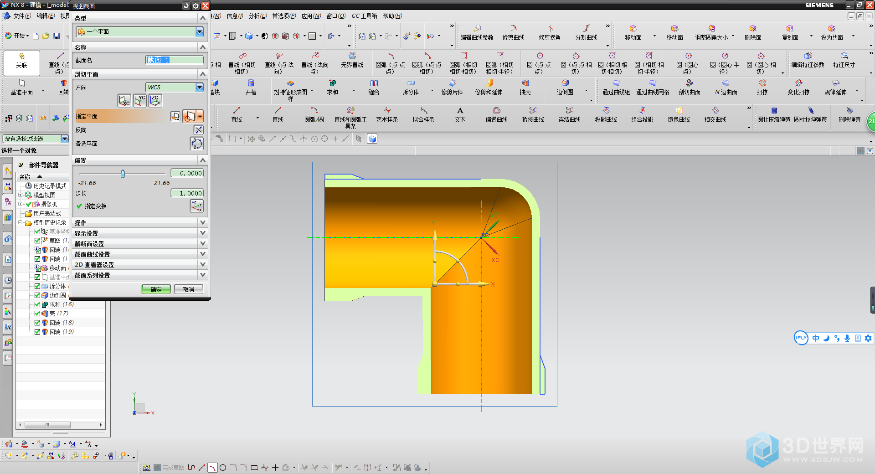This screenshot has width=875, height=474.
Task: Toggle checkbox for 边倒圆 feature
Action: [37, 295]
